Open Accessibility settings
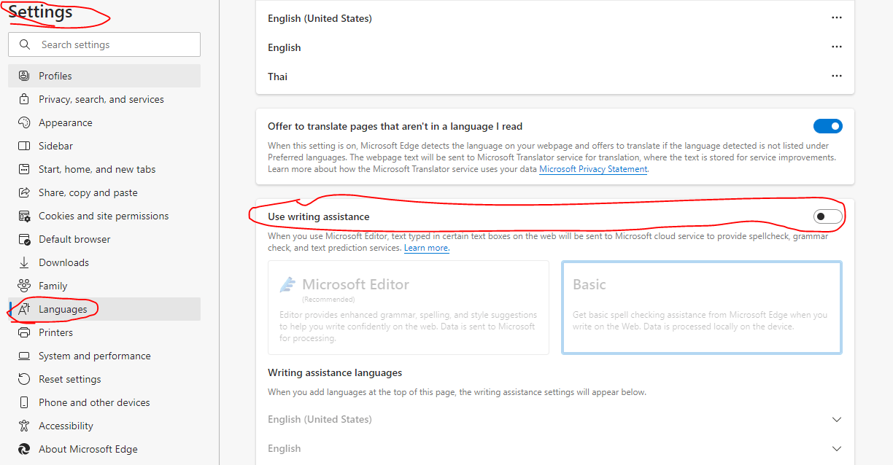 (104, 426)
